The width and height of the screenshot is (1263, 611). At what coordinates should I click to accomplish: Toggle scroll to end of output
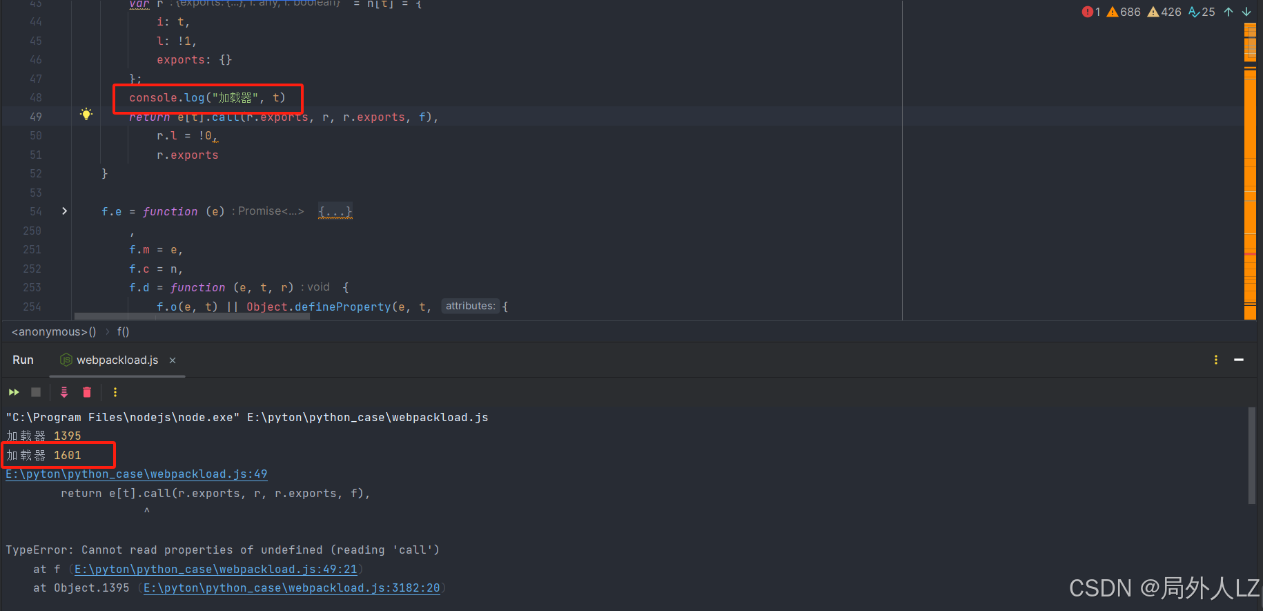[x=64, y=392]
